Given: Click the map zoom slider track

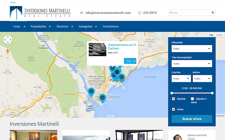Looking at the screenshot, I should pyautogui.click(x=8, y=75).
